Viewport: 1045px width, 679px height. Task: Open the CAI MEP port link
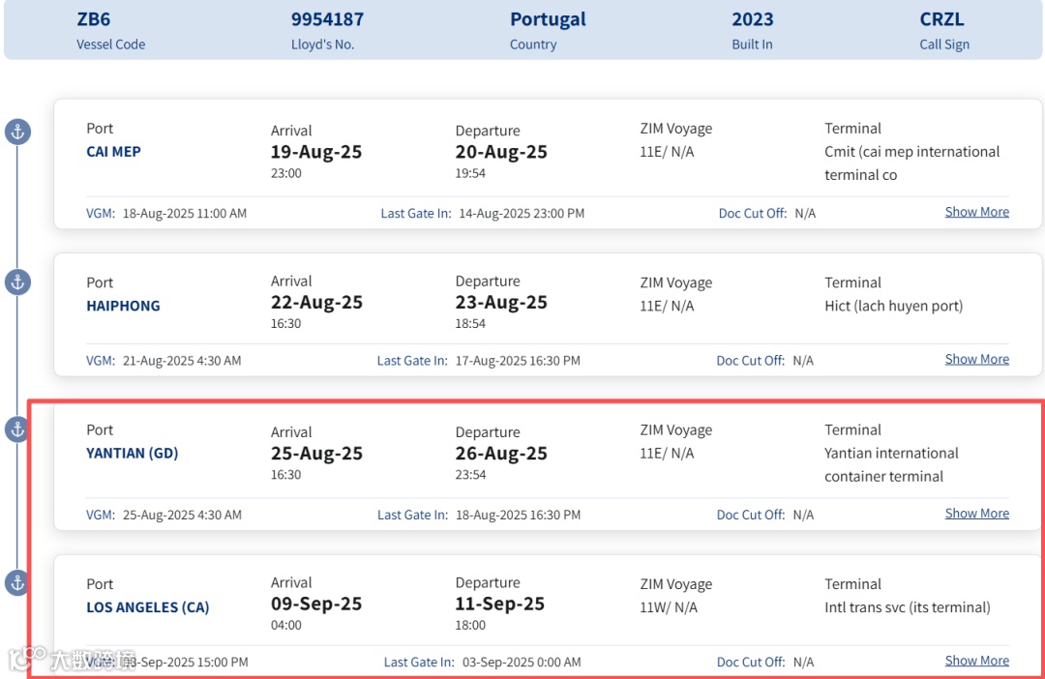point(113,152)
